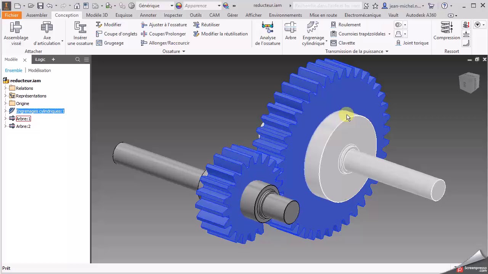The image size is (488, 274).
Task: Click the Roulement bearing tool
Action: pos(345,24)
